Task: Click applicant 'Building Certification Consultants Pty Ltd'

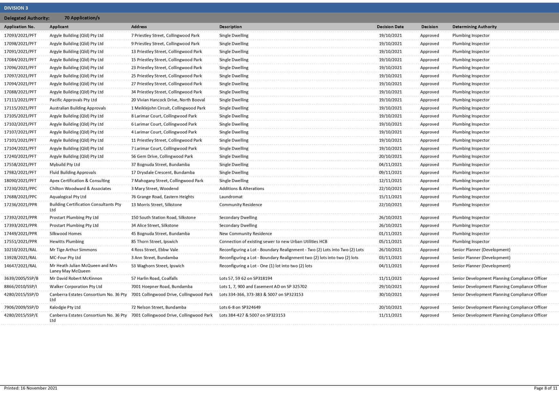Action: (85, 207)
